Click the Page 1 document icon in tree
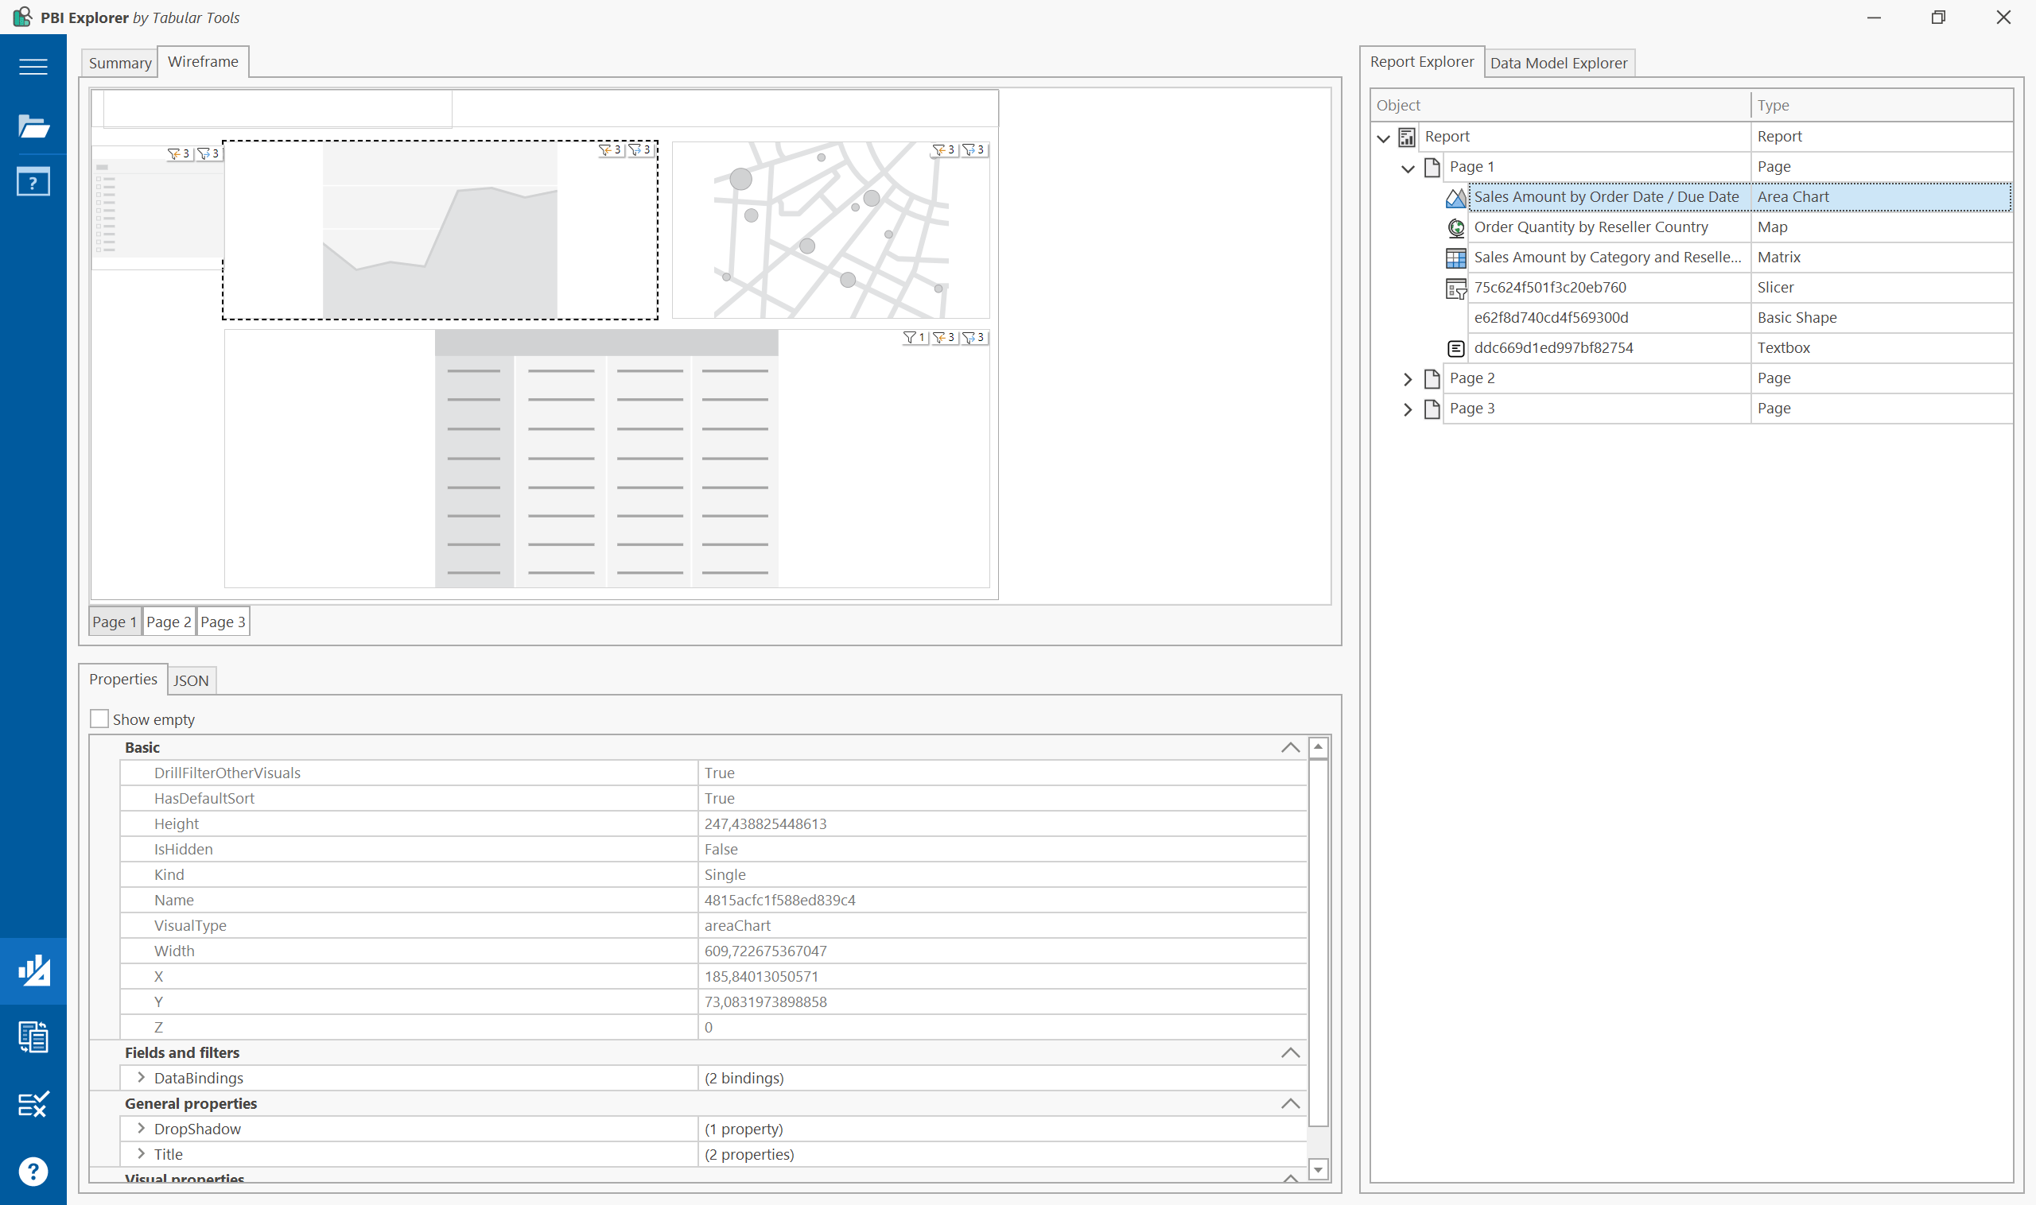This screenshot has width=2036, height=1205. click(1432, 167)
